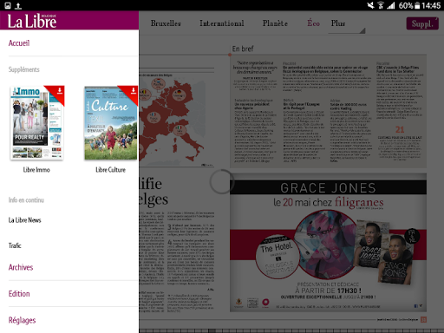Open the En bref news block
This screenshot has height=333, width=444.
tap(328, 111)
